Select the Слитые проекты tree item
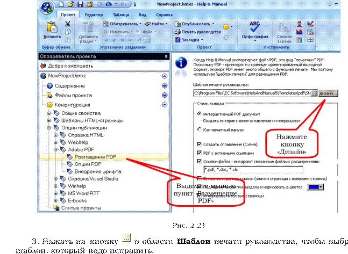 pyautogui.click(x=81, y=208)
